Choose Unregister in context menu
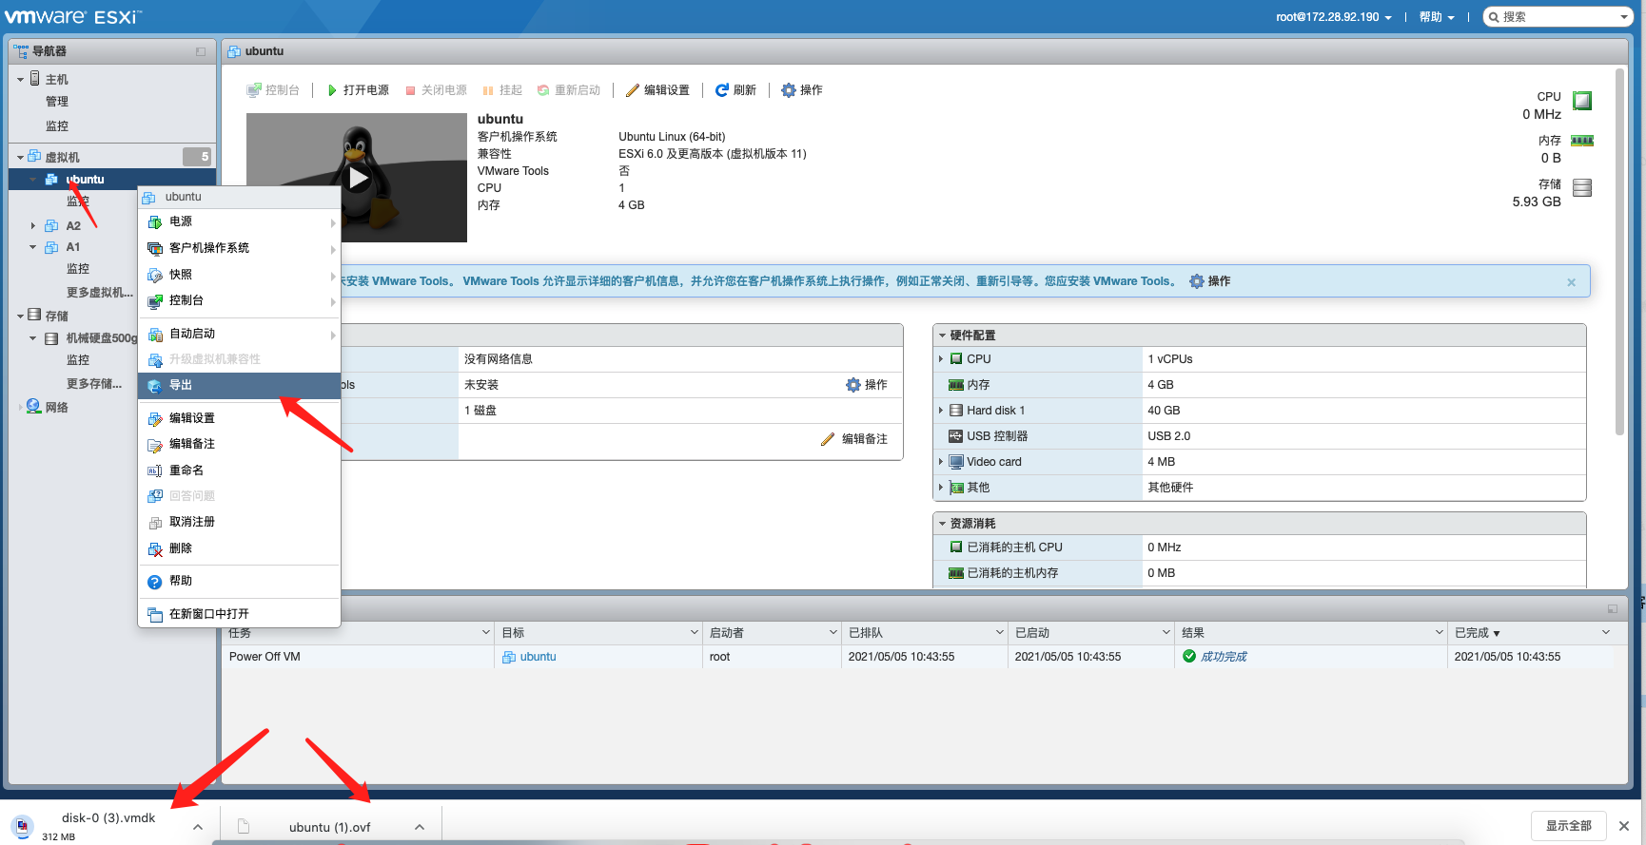Image resolution: width=1646 pixels, height=845 pixels. (x=240, y=522)
